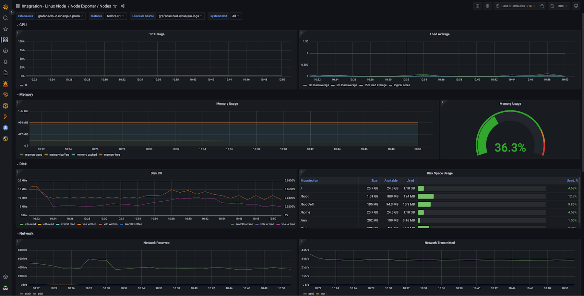Screen dimensions: 584x296
Task: Switch to TV display mode via the monitor icon
Action: (576, 6)
